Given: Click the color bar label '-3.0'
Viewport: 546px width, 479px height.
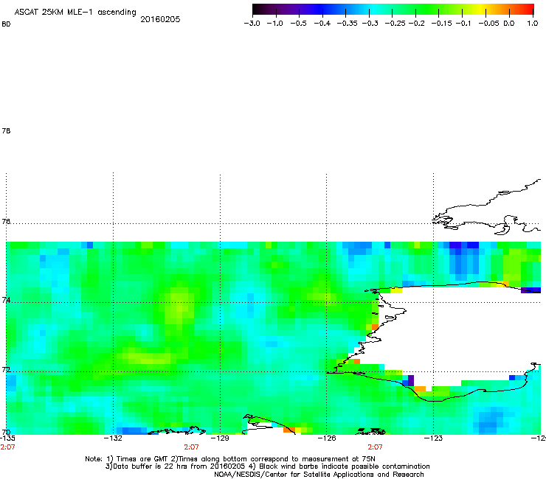Looking at the screenshot, I should click(252, 24).
